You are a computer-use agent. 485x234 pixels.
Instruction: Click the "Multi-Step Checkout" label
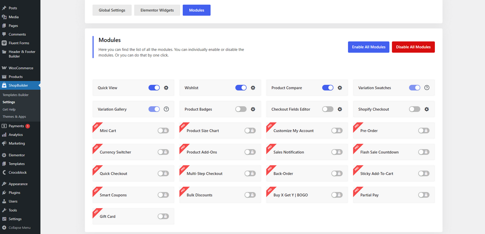(x=205, y=174)
